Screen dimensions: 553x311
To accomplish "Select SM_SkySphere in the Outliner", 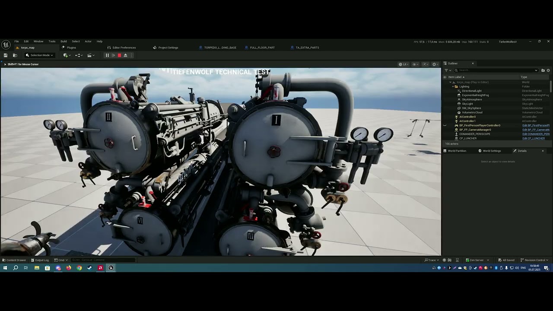I will (x=471, y=108).
